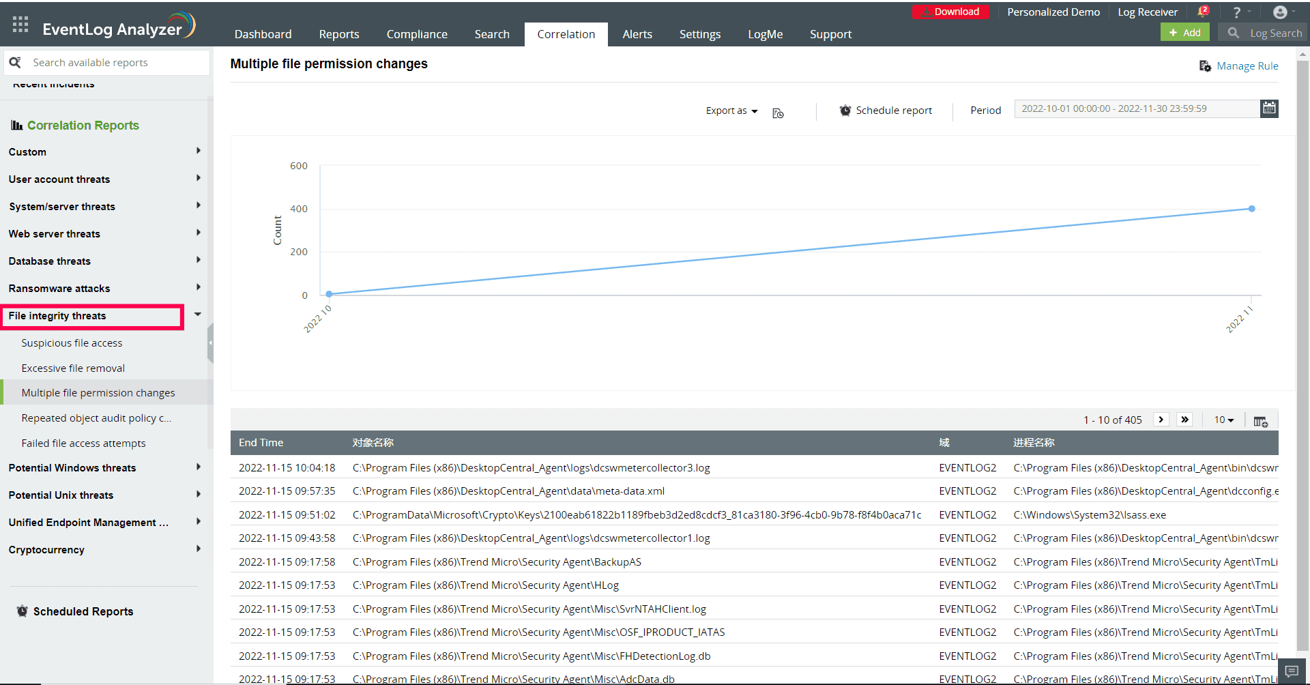The width and height of the screenshot is (1310, 685).
Task: Click the 2022 11 chart data point
Action: (x=1251, y=209)
